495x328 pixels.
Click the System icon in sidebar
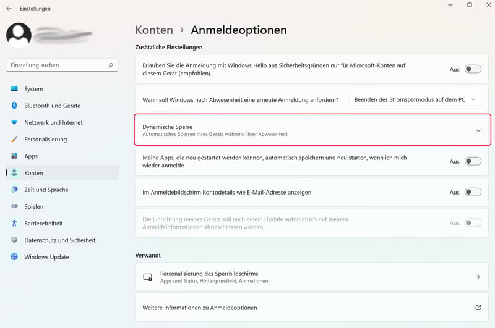(14, 89)
